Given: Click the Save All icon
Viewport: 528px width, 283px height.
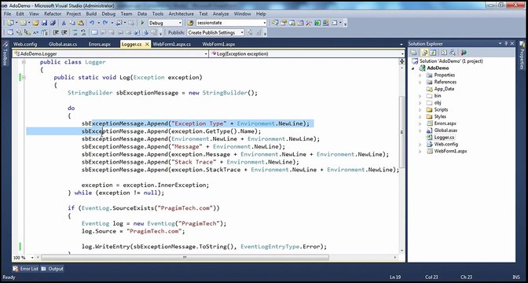Looking at the screenshot, I should [53, 23].
